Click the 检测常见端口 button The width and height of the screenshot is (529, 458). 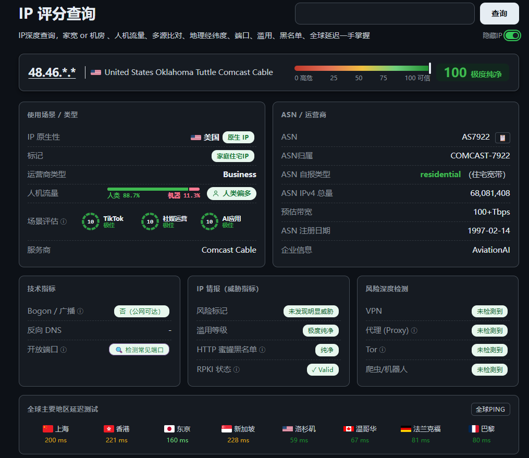(139, 350)
